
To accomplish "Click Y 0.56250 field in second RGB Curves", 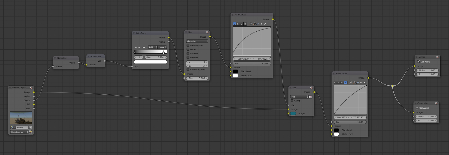I will 358,117.
